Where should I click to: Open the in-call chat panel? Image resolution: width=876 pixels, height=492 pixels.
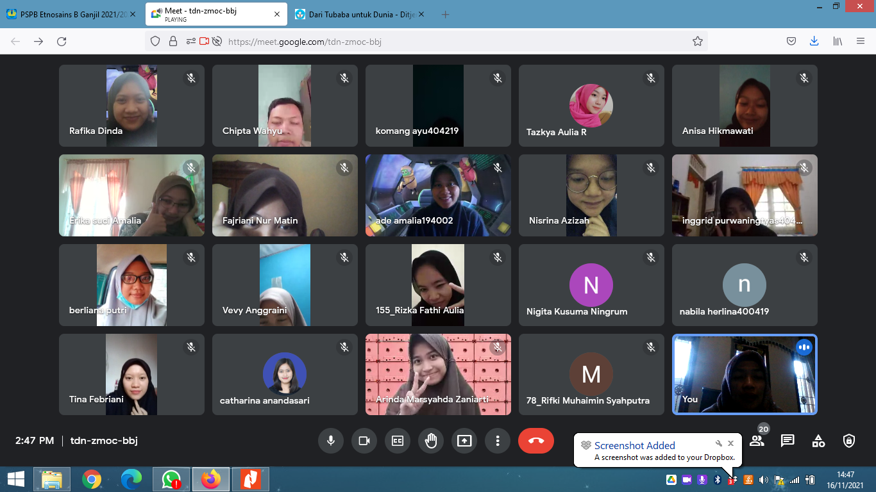(788, 441)
